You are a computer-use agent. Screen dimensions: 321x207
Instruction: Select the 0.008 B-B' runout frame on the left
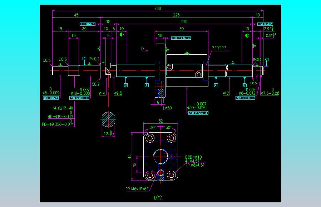coord(79,98)
